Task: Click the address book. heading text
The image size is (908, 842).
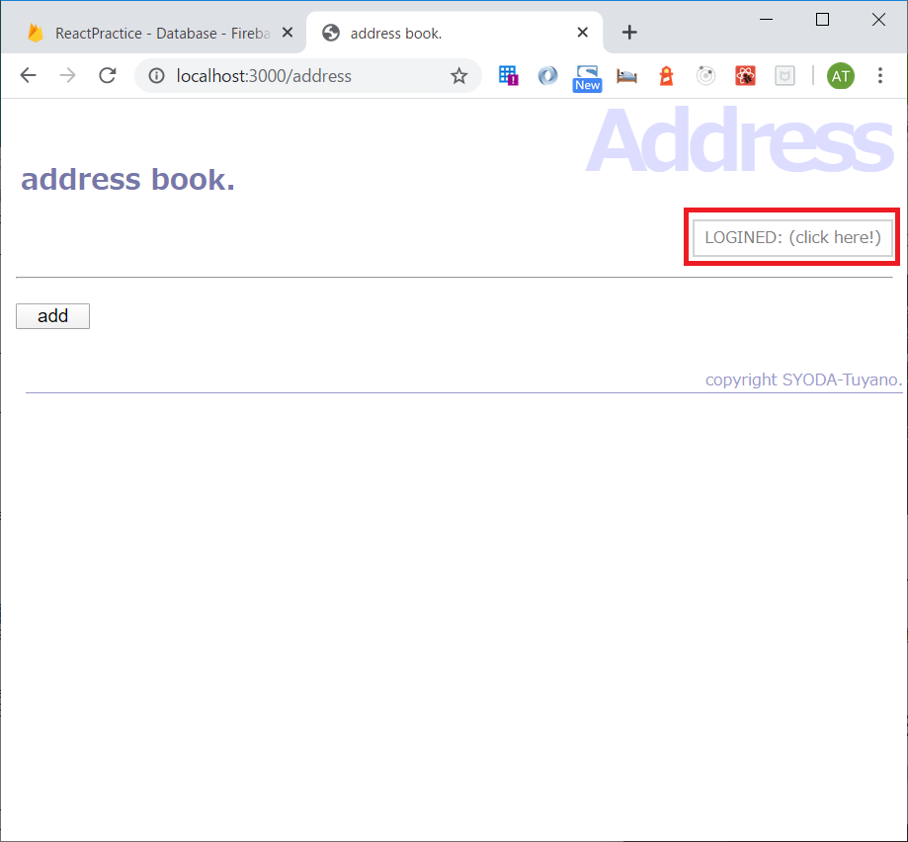Action: click(x=128, y=179)
